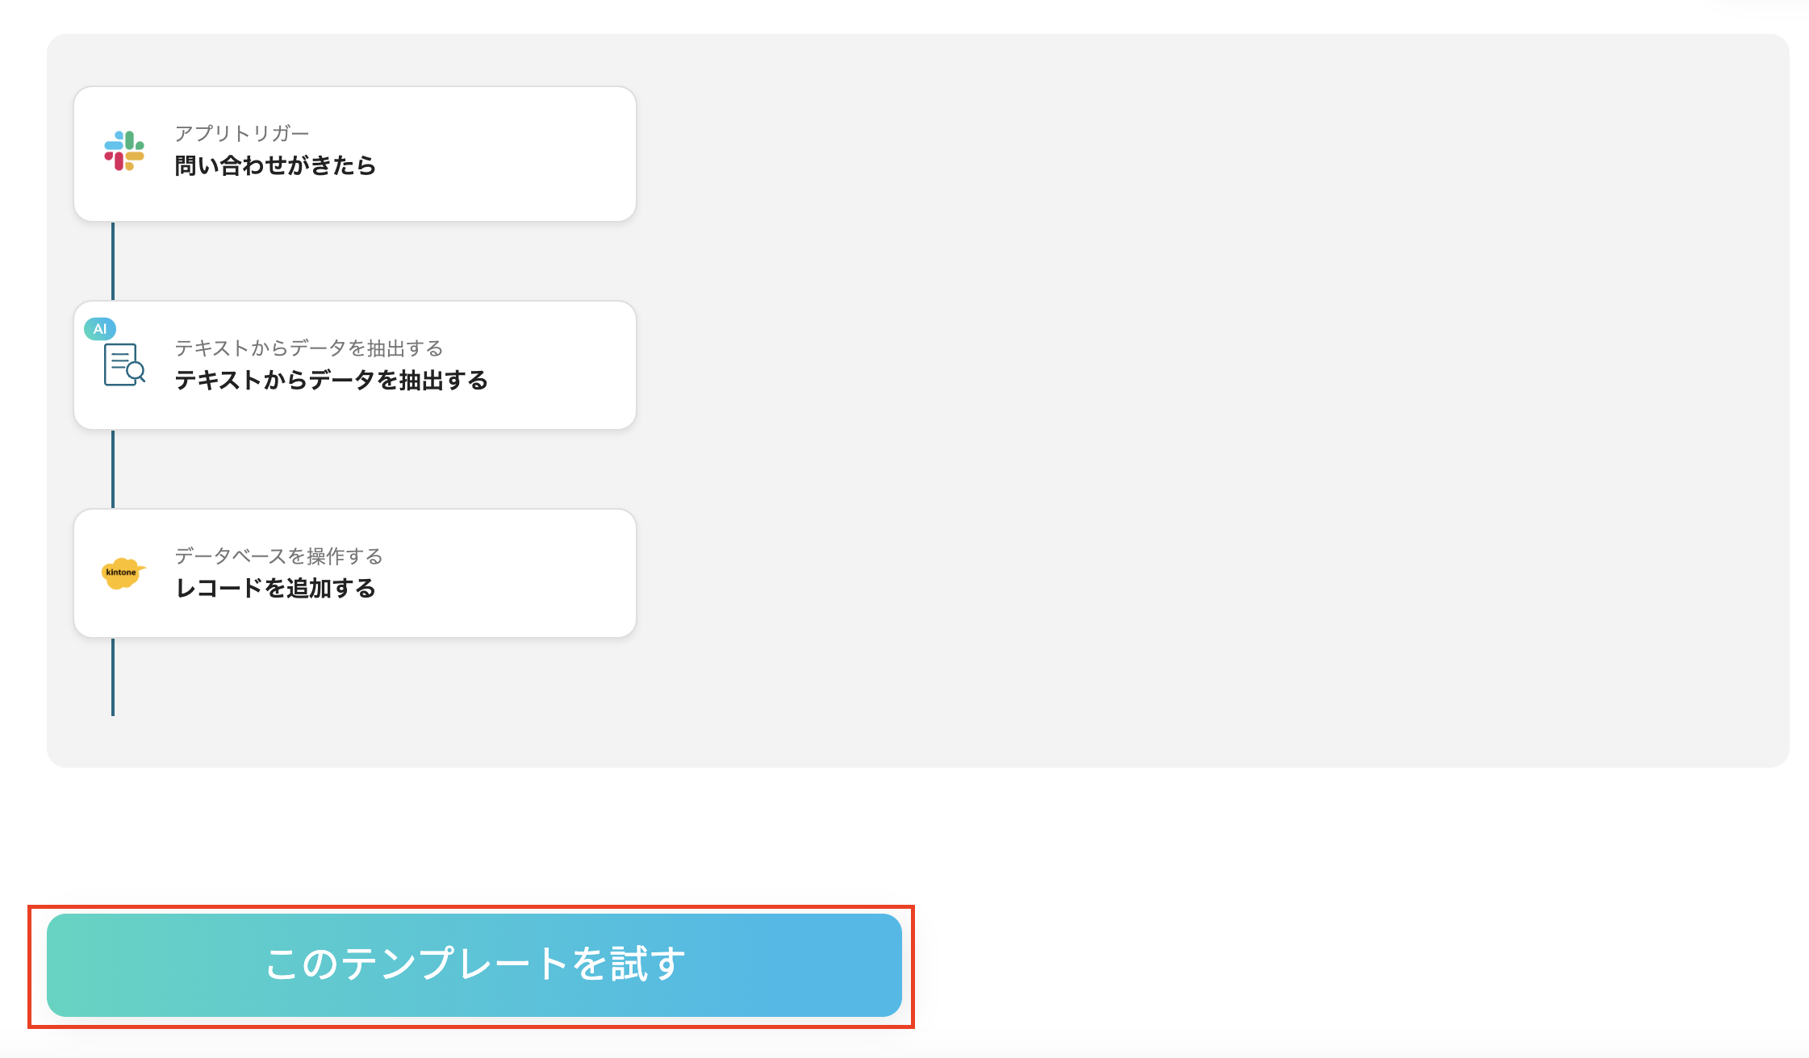
Task: Click the テキストからデータを抽出する gray subtitle
Action: (309, 348)
